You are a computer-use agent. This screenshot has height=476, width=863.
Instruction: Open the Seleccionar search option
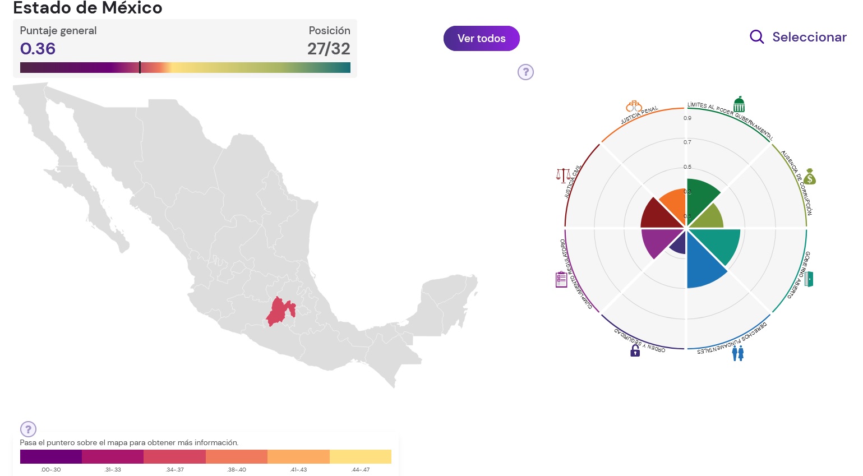(x=798, y=37)
